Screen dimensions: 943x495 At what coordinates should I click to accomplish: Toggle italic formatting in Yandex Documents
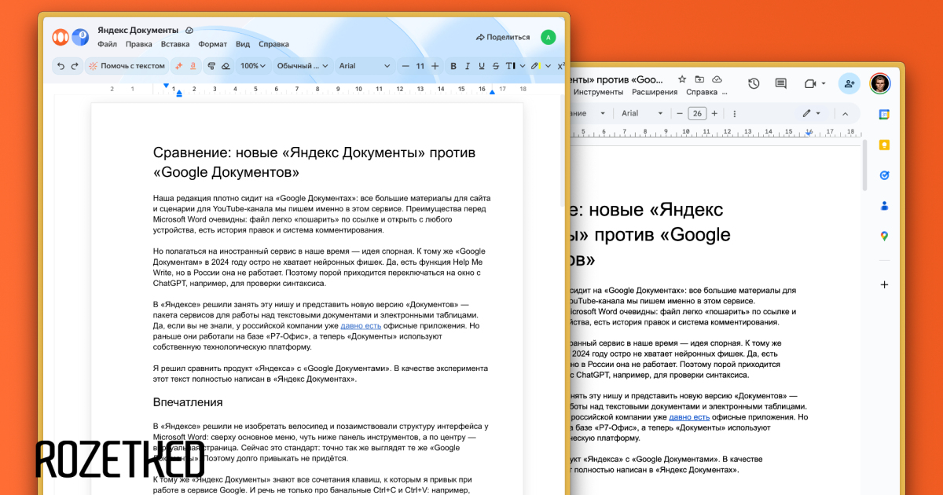click(x=468, y=66)
